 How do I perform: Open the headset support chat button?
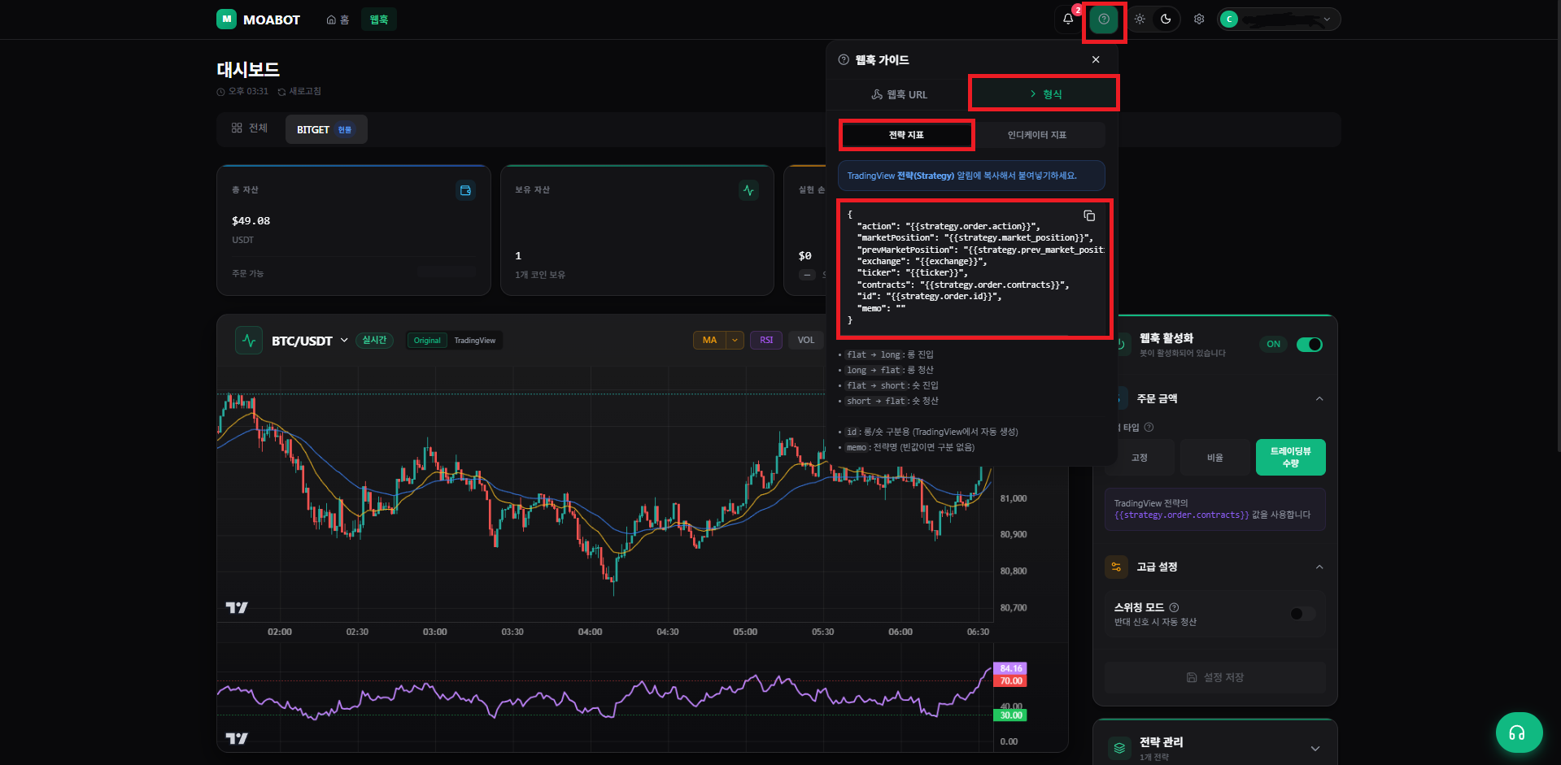pos(1519,732)
